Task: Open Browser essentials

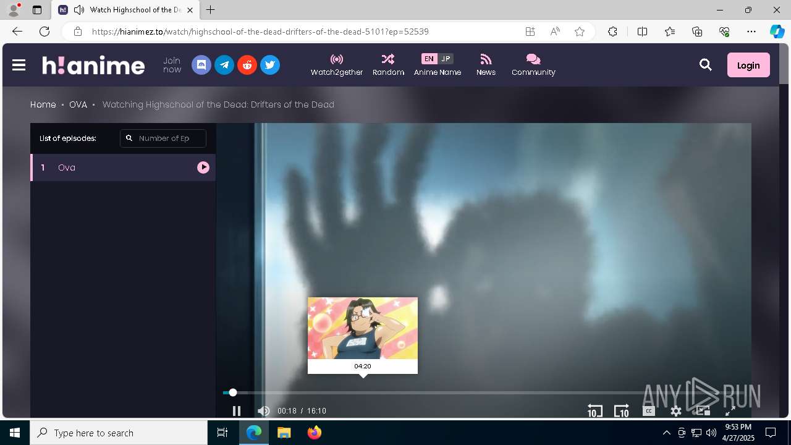Action: pos(724,32)
